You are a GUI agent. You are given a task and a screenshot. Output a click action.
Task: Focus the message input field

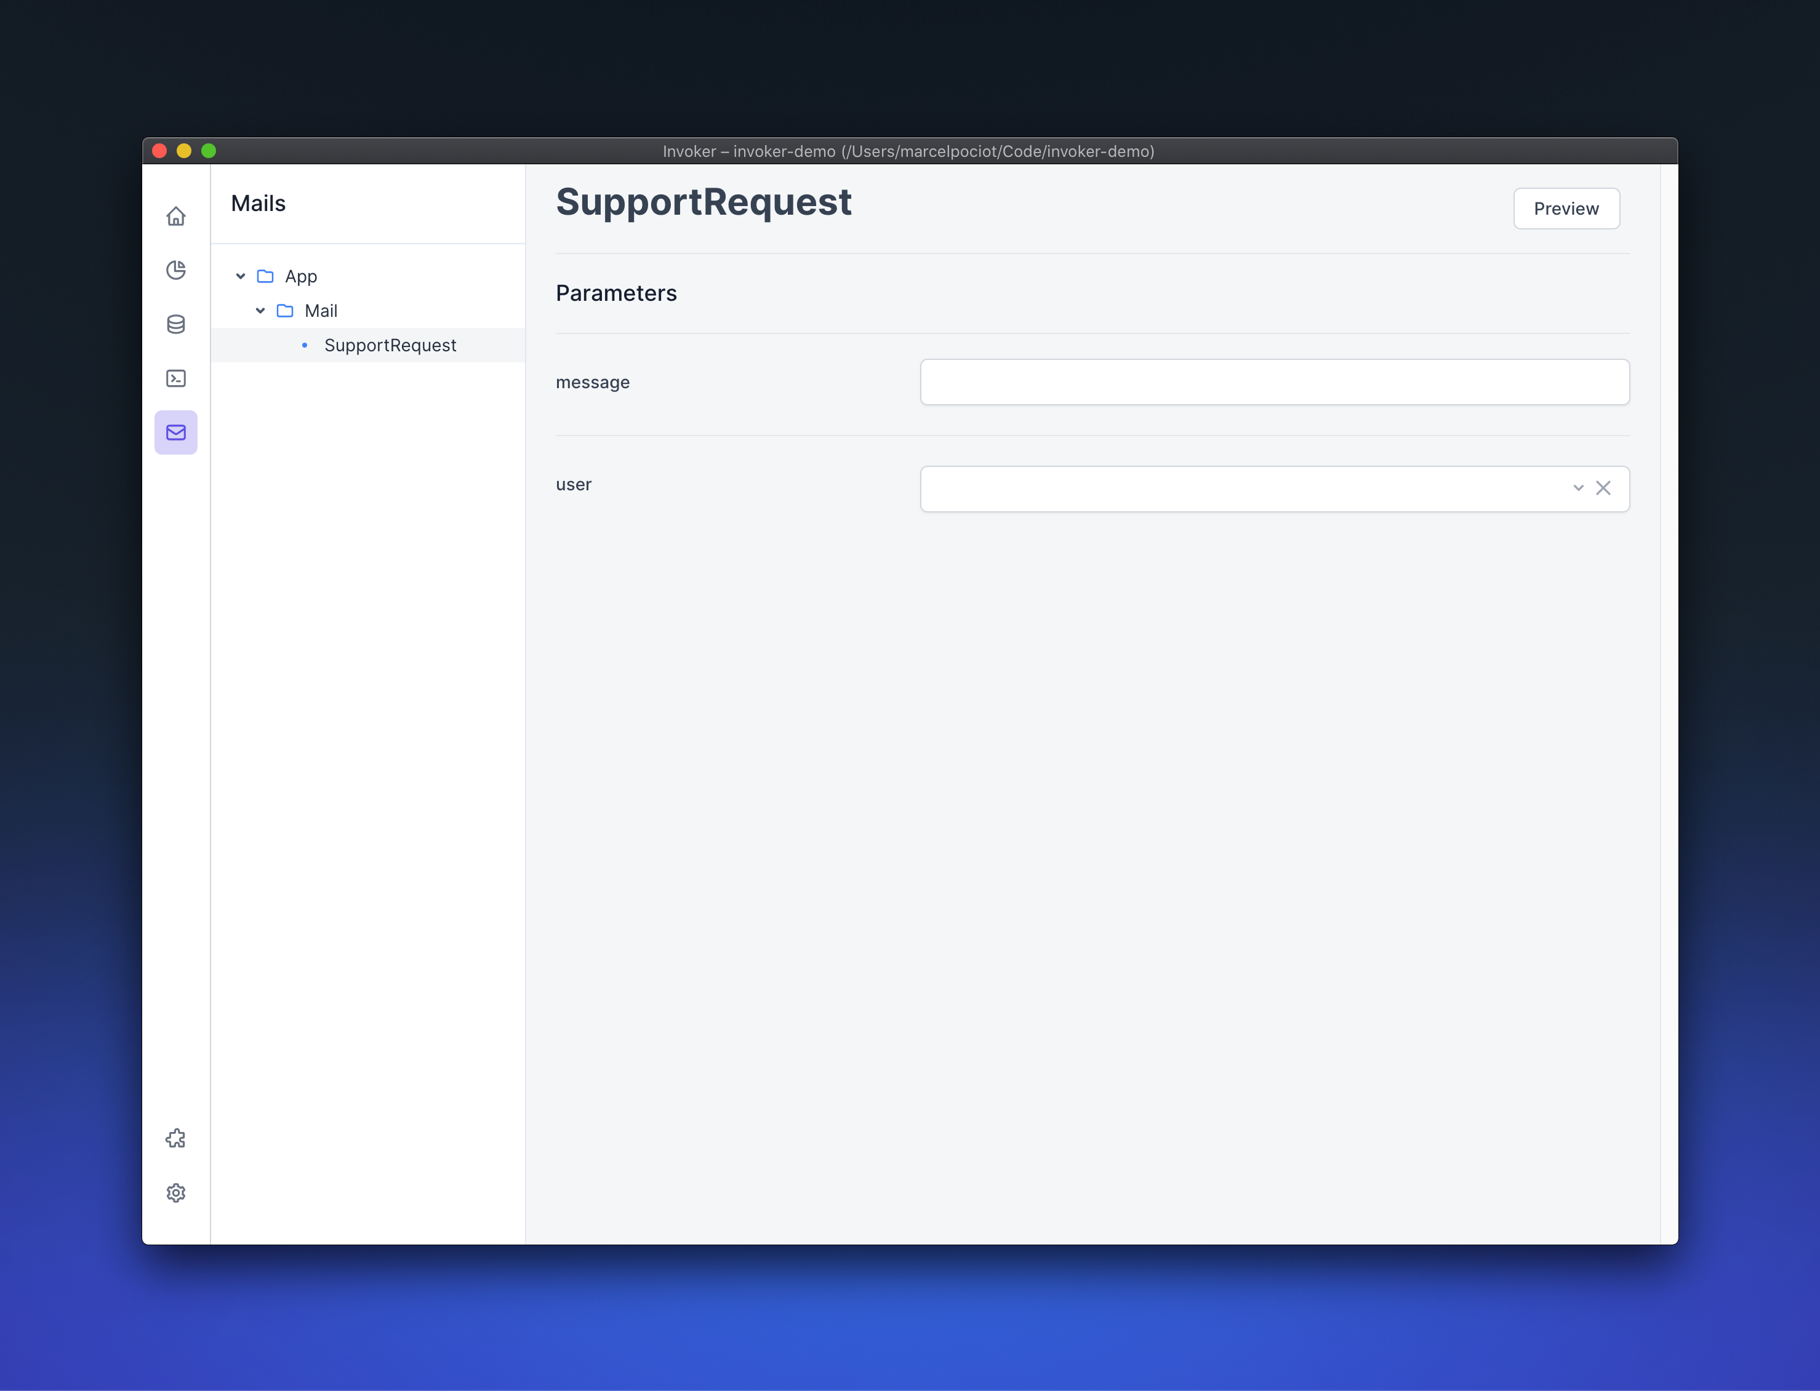coord(1274,381)
